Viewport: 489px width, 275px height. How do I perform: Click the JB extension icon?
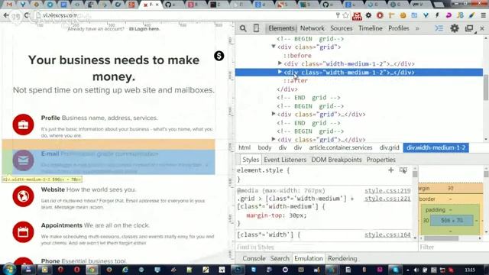[460, 15]
